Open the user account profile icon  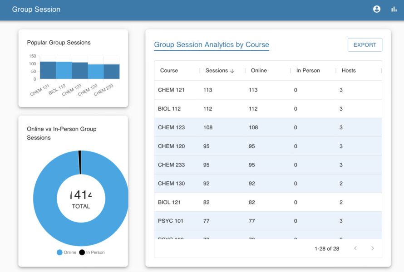(377, 9)
